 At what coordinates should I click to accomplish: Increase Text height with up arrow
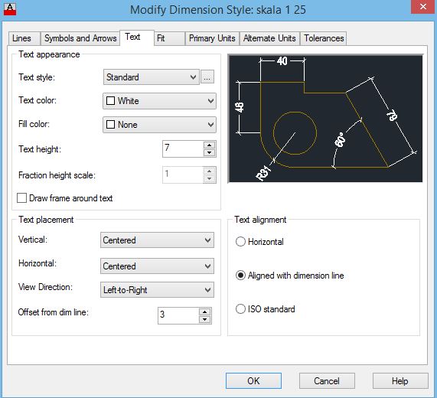pyautogui.click(x=209, y=145)
